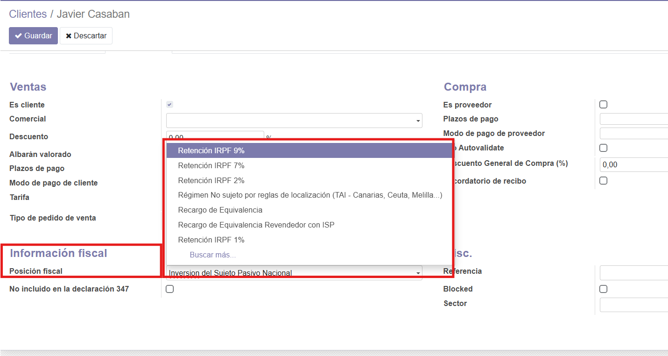The image size is (668, 356).
Task: Select Retención IRPF 9% option
Action: (211, 150)
